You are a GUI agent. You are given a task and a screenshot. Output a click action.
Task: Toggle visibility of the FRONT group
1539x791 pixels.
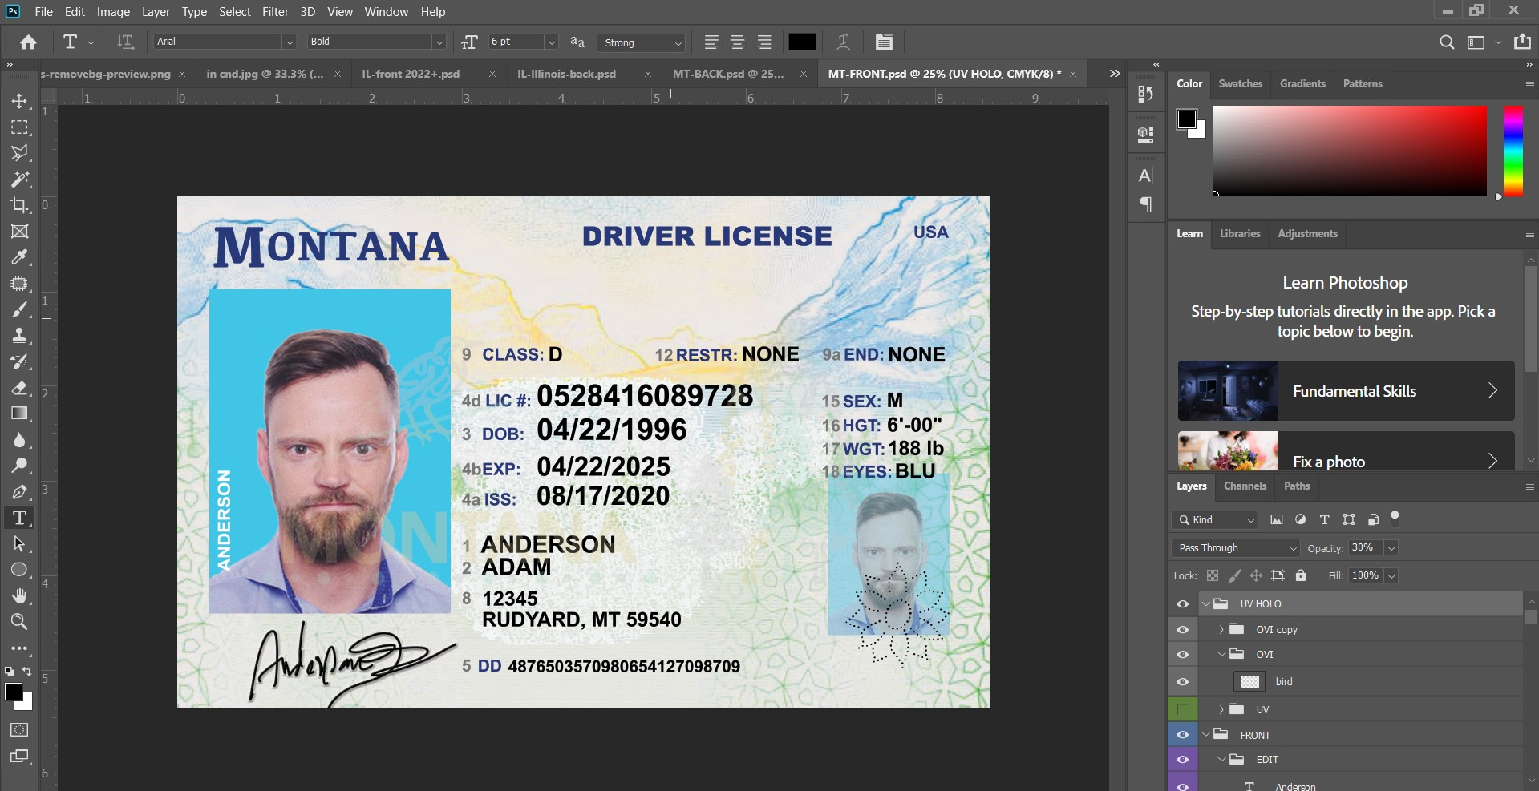[1182, 735]
